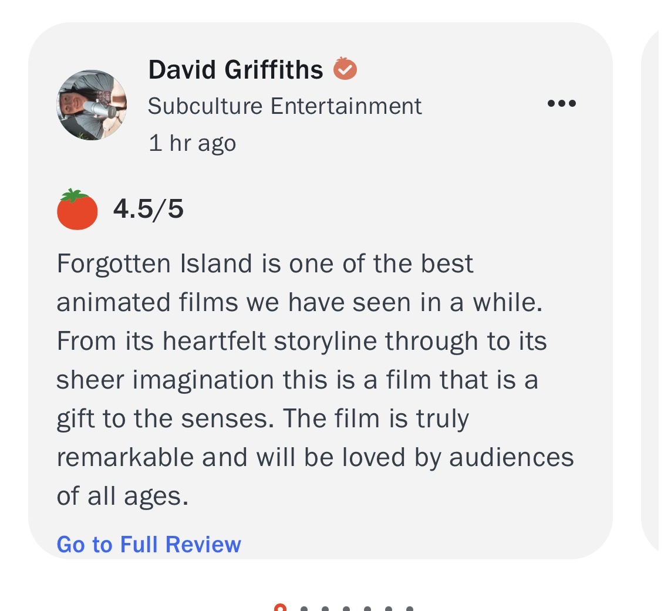Viewport: 671px width, 611px height.
Task: Open the David Griffiths critic name
Action: click(235, 69)
